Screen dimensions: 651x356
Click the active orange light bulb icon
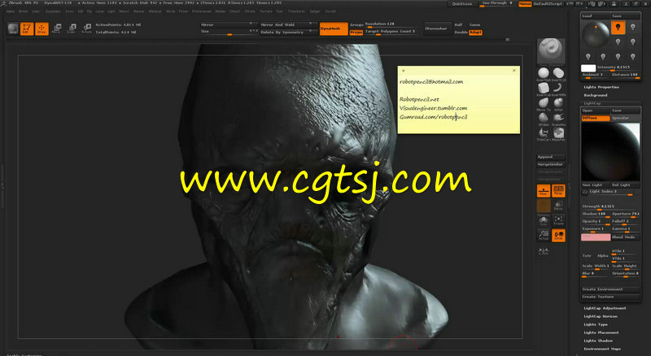tap(618, 28)
